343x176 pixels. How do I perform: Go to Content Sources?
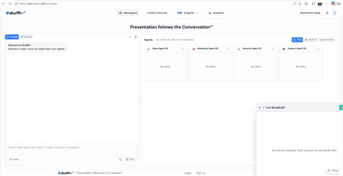157,13
